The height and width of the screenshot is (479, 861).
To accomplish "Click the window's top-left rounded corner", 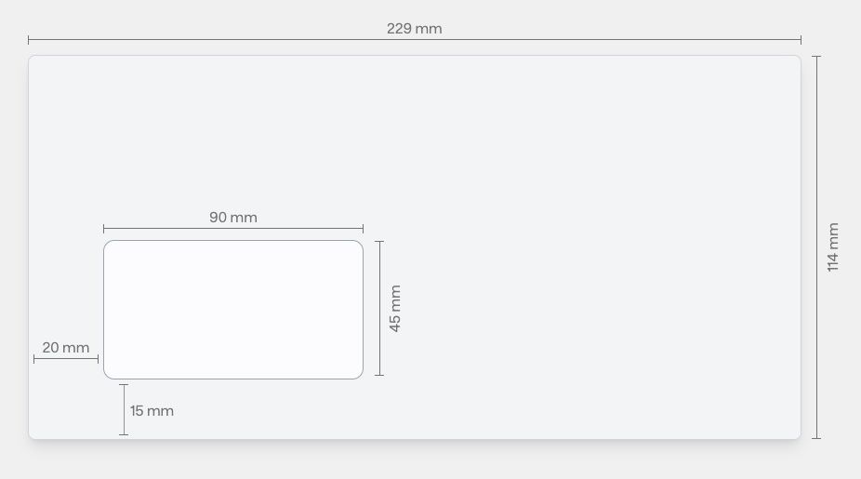I will [x=107, y=244].
